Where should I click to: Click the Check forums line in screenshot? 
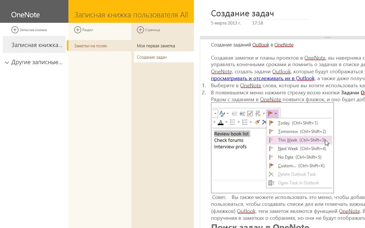pyautogui.click(x=229, y=140)
